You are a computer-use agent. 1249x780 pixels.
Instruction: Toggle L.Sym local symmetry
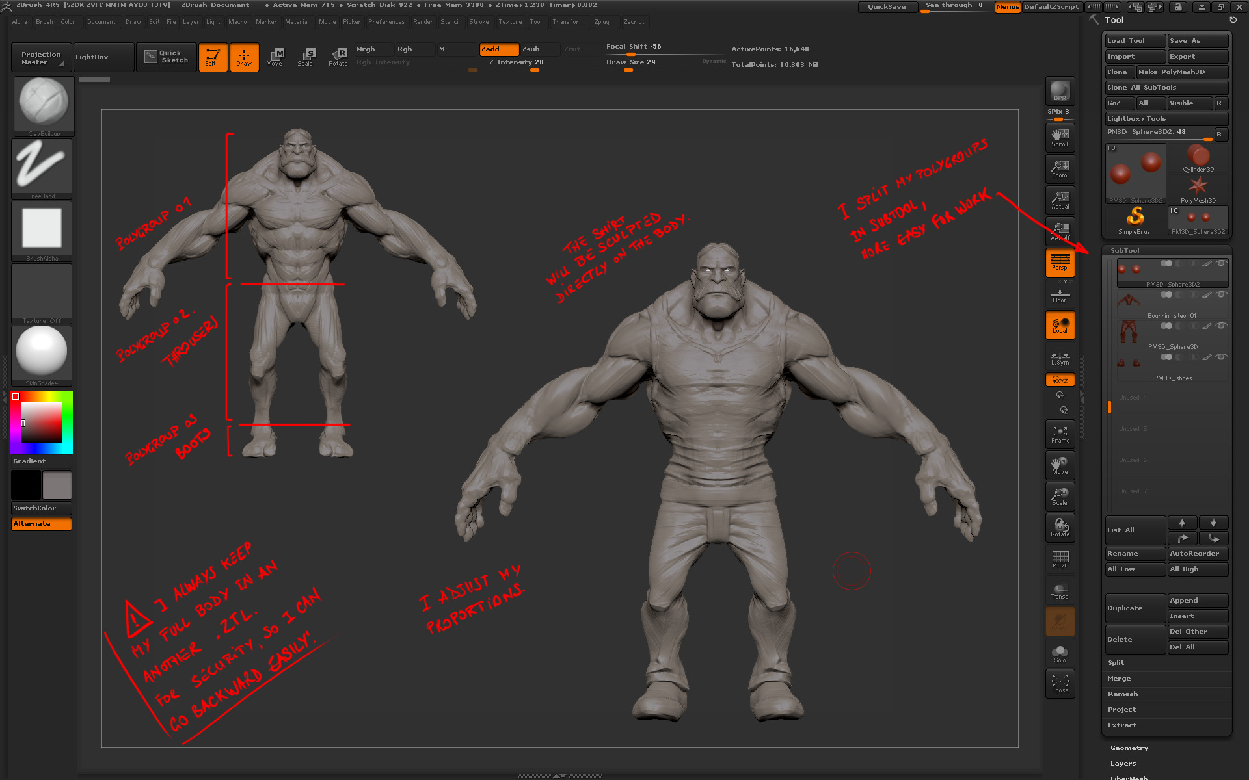coord(1060,358)
